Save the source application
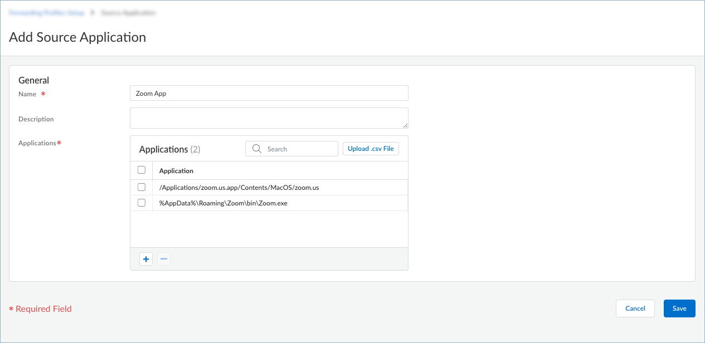Viewport: 705px width, 343px height. tap(679, 308)
